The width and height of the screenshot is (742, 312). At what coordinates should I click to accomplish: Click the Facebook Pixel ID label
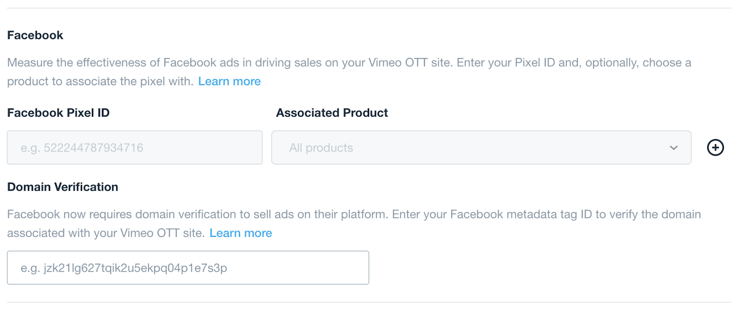click(x=58, y=113)
